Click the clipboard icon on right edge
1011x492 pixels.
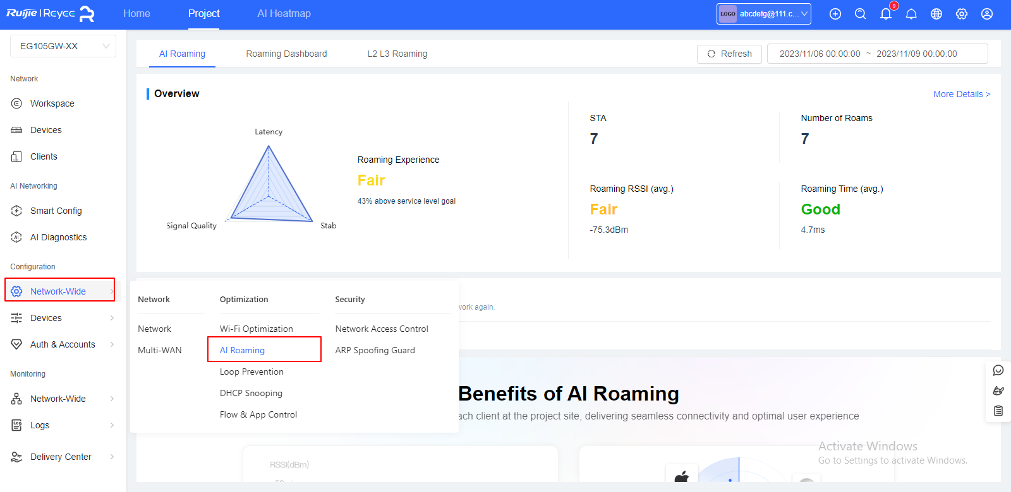[998, 411]
